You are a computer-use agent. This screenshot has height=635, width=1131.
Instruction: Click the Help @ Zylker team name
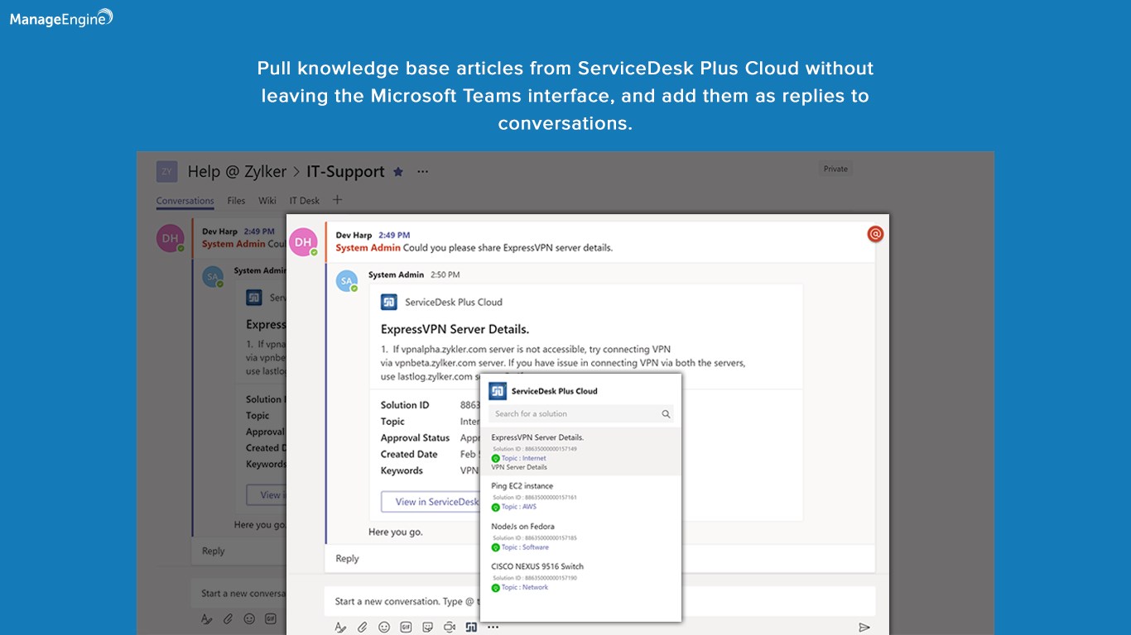click(x=237, y=172)
